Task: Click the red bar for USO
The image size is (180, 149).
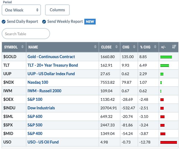Action: 169,142
